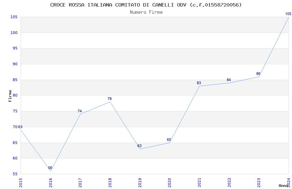Image resolution: width=292 pixels, height=189 pixels.
Task: Click the y-axis tick value 70
Action: 15,127
